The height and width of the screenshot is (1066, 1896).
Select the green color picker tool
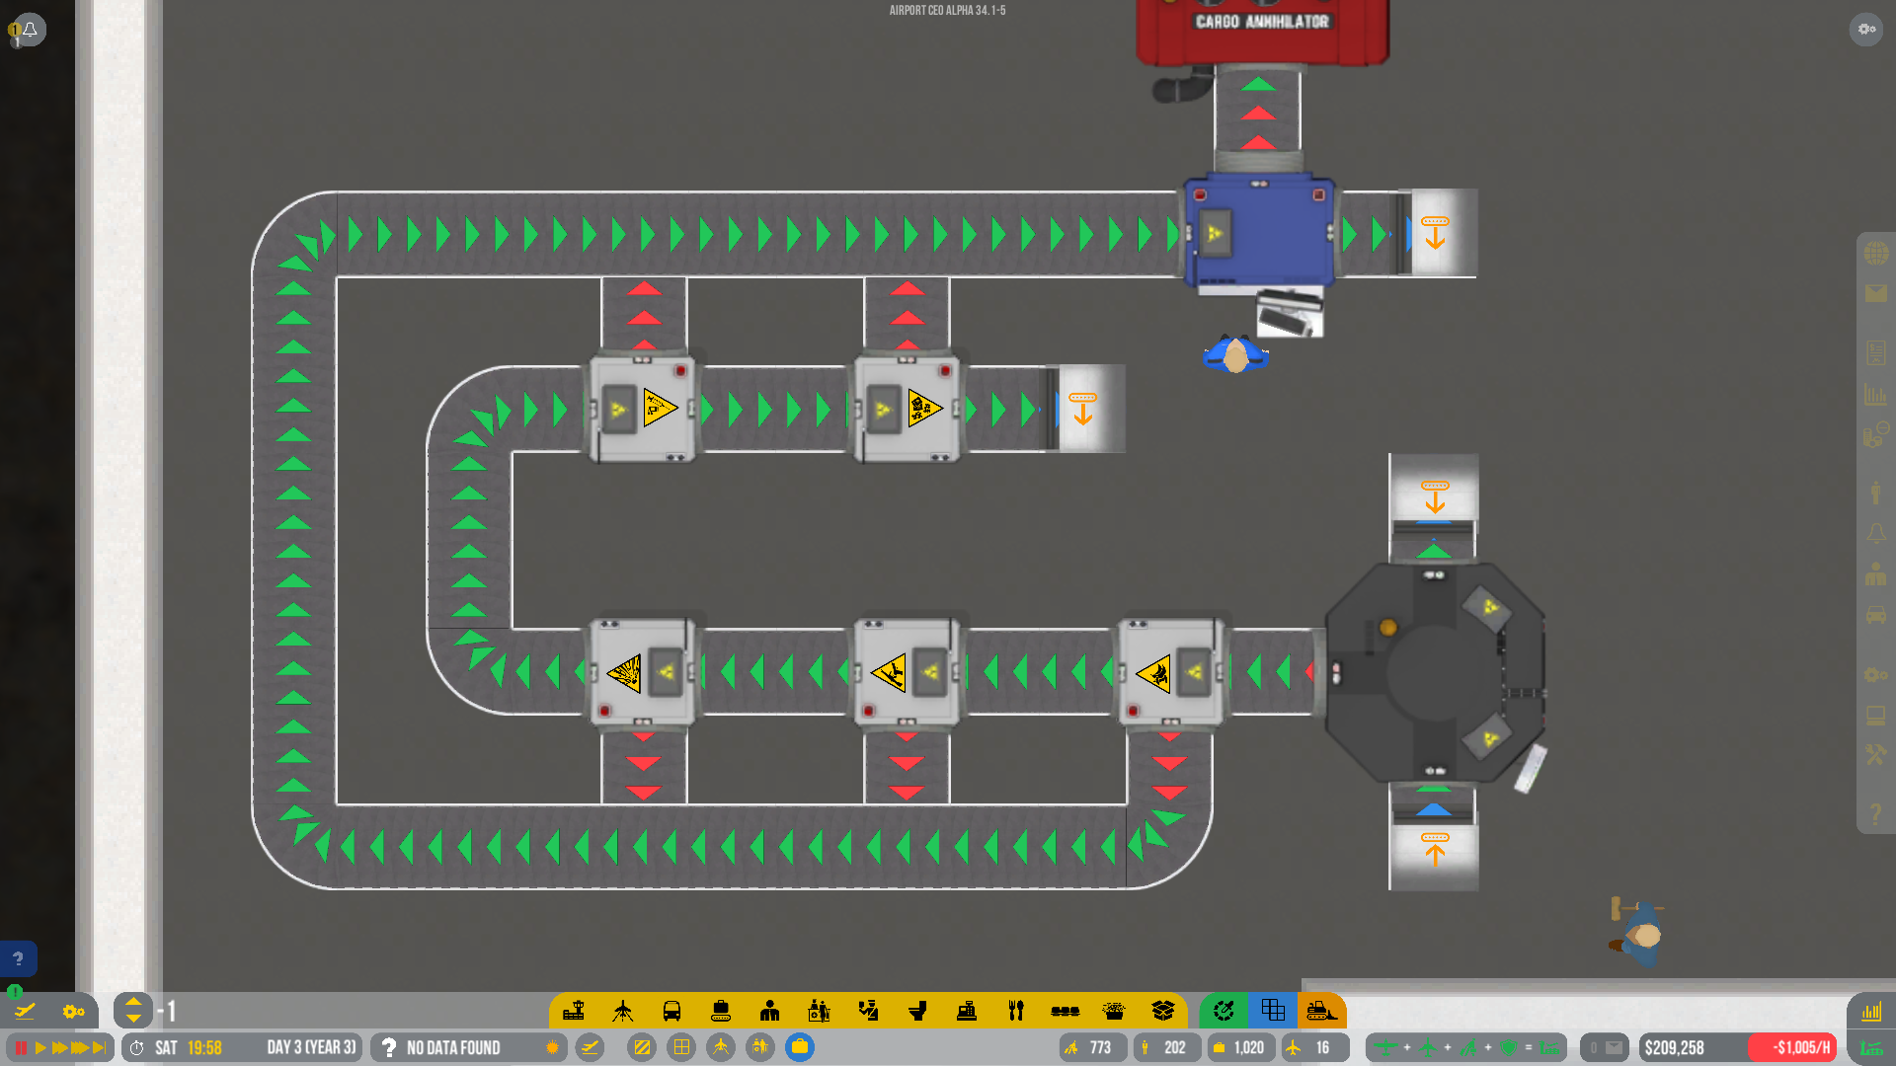(x=1224, y=1011)
